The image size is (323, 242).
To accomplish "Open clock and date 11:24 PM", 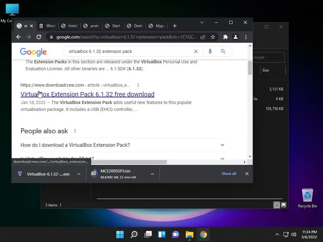I will coord(309,234).
